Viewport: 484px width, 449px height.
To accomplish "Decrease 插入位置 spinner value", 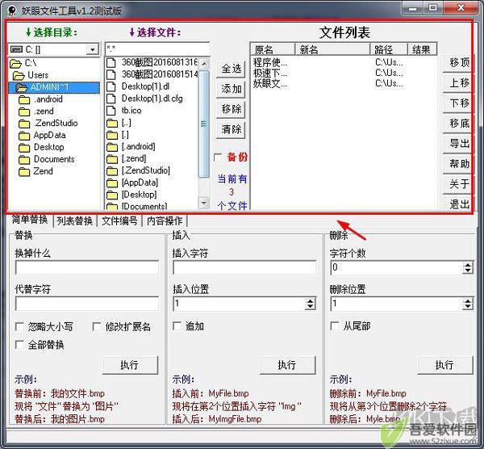I will click(x=311, y=307).
